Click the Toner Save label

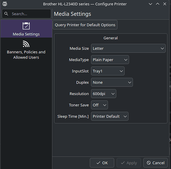click(x=79, y=105)
